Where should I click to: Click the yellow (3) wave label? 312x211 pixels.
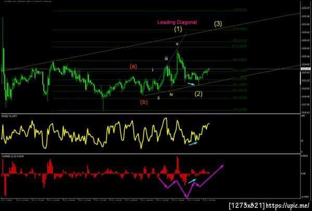click(x=218, y=24)
